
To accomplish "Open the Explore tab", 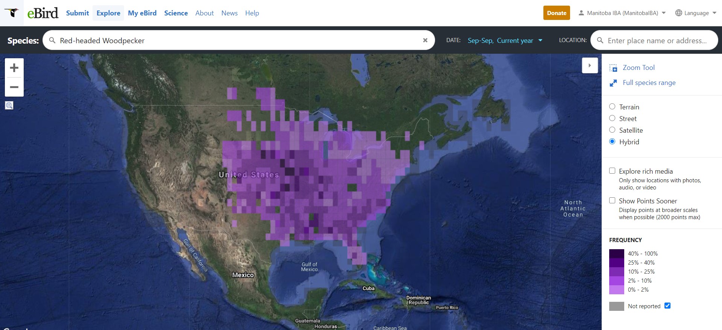I will point(108,13).
